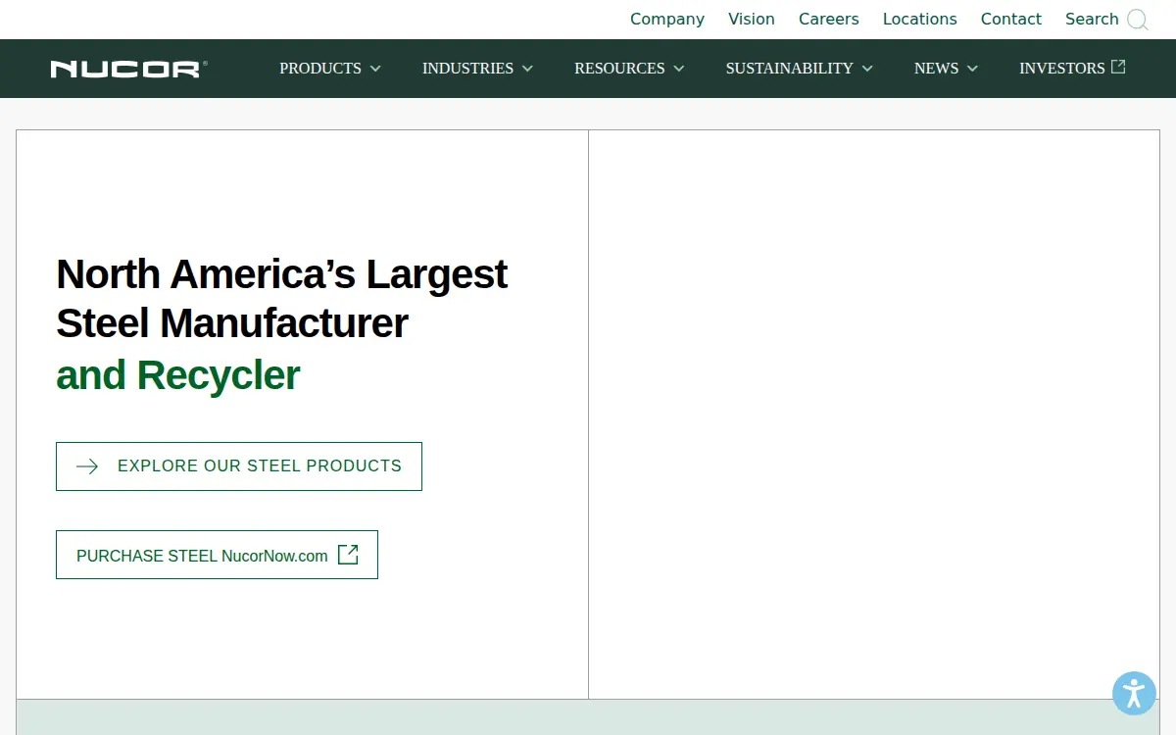Open the accessibility widget icon
This screenshot has width=1176, height=735.
tap(1134, 693)
